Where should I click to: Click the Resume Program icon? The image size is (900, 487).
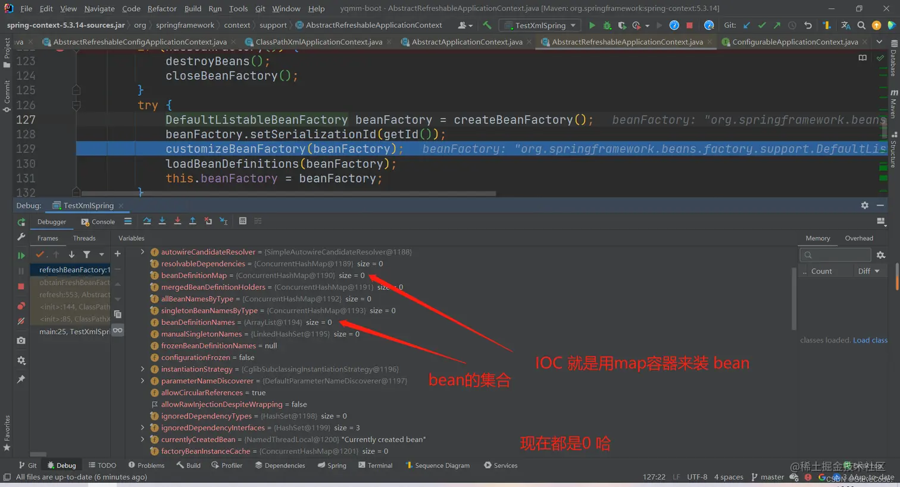[21, 255]
